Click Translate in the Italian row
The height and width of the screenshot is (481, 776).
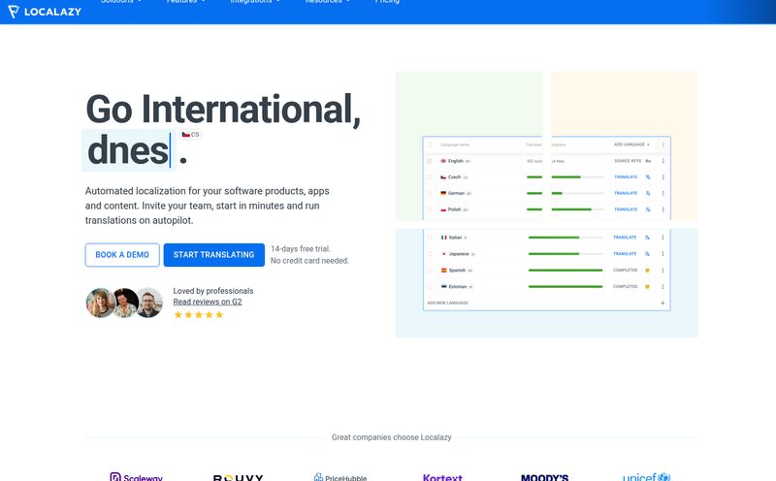[x=625, y=238]
